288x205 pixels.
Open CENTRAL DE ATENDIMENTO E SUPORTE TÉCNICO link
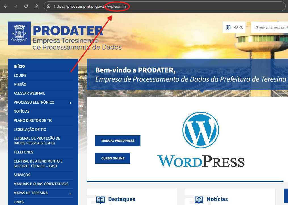point(38,164)
